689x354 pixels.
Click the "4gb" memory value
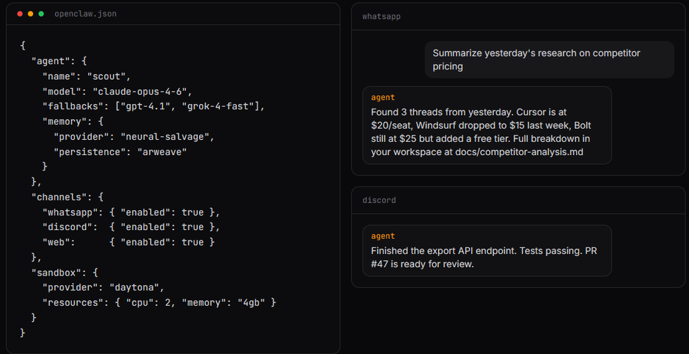[251, 302]
